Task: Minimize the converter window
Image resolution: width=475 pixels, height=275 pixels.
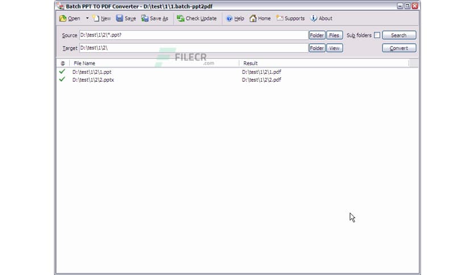Action: [x=400, y=6]
